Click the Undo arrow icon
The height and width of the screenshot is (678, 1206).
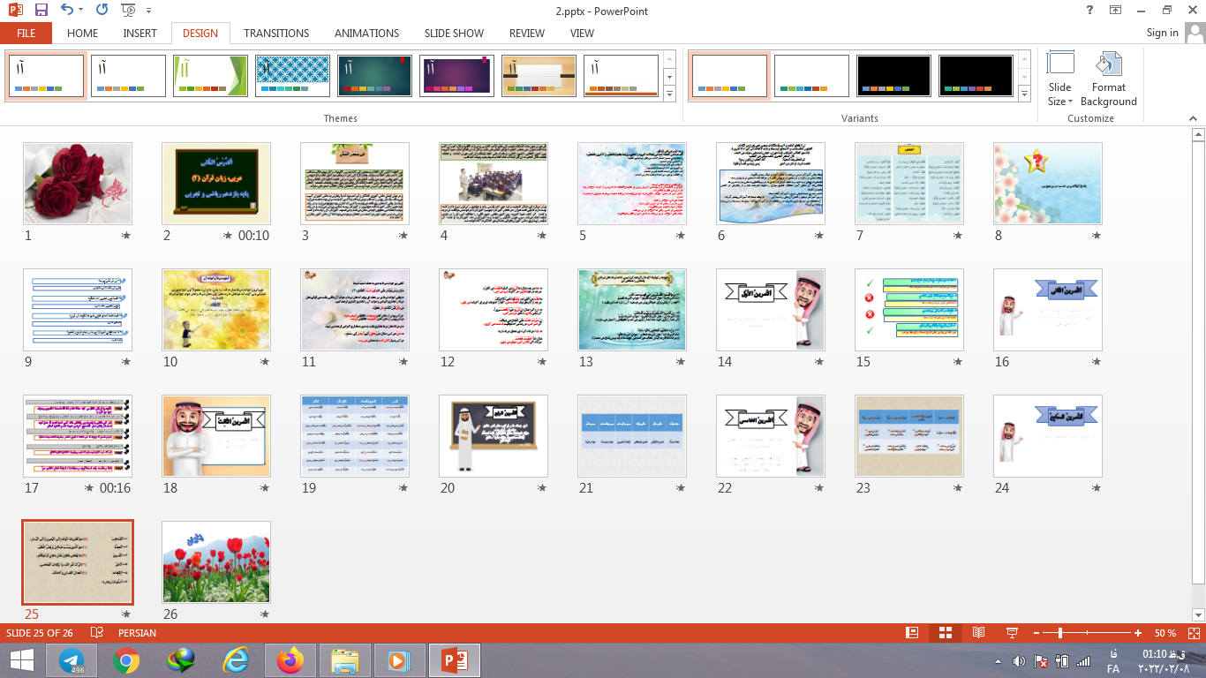point(68,11)
